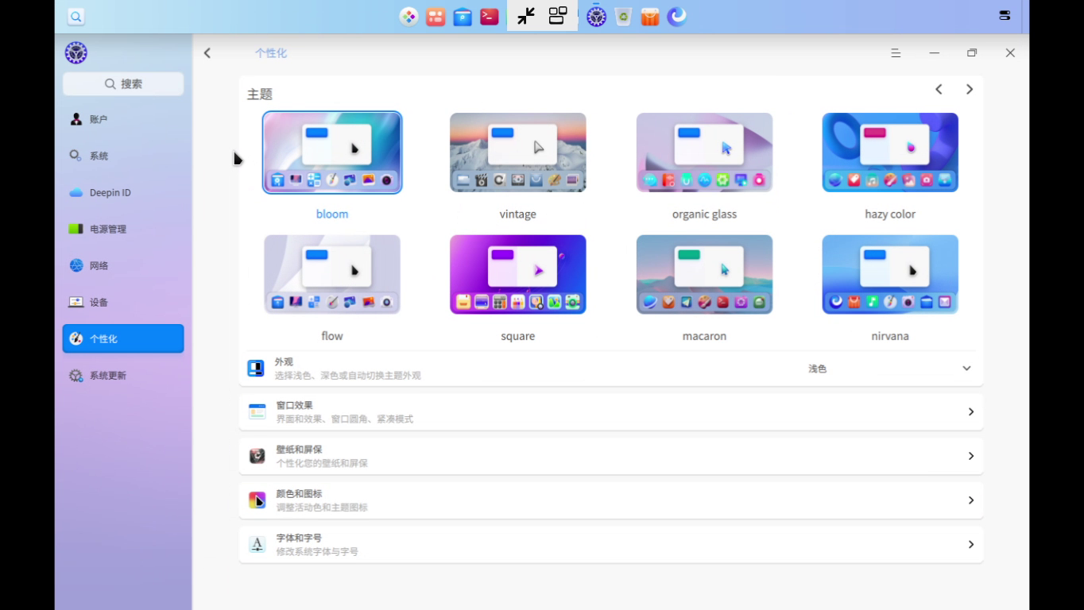
Task: Open the trash bin from the dock
Action: (x=623, y=16)
